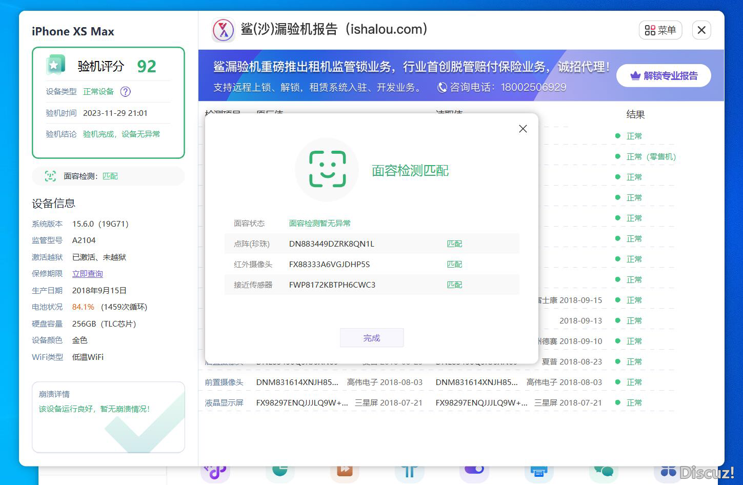Click the 结果 column header
Screen dimensions: 743x485
[635, 115]
